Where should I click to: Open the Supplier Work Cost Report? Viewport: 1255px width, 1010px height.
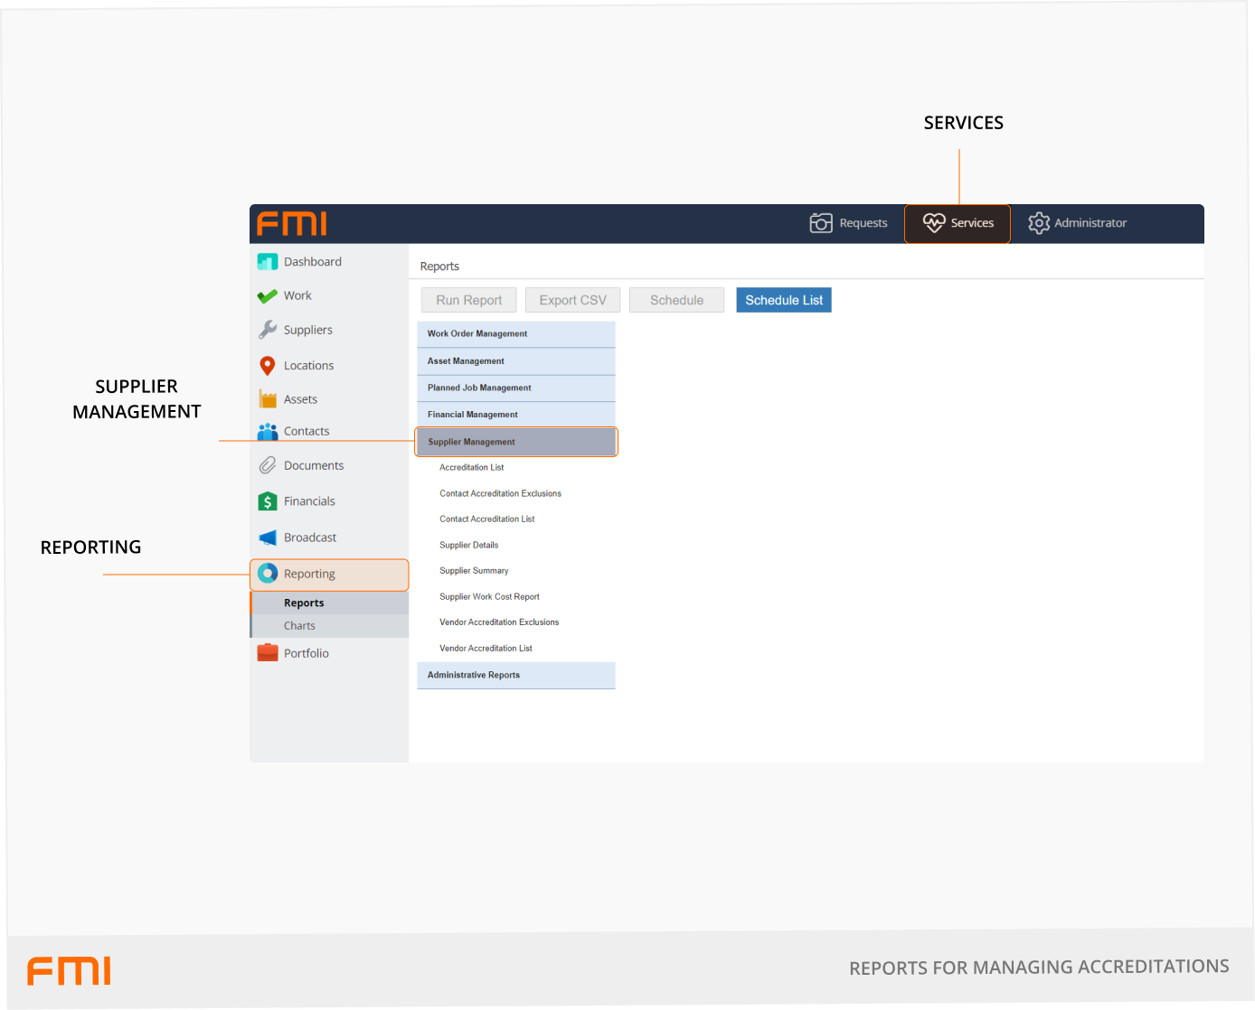point(489,597)
